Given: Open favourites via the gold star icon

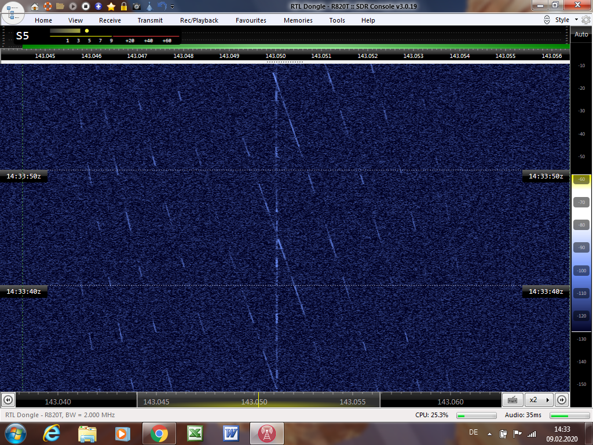Looking at the screenshot, I should point(111,6).
